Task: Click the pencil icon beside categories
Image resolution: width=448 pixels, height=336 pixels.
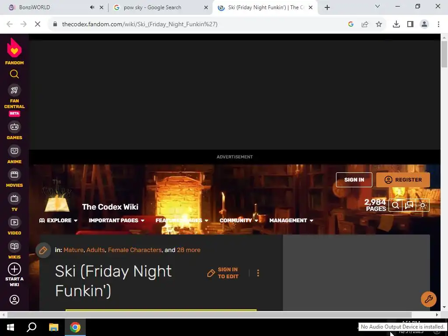Action: coord(43,250)
